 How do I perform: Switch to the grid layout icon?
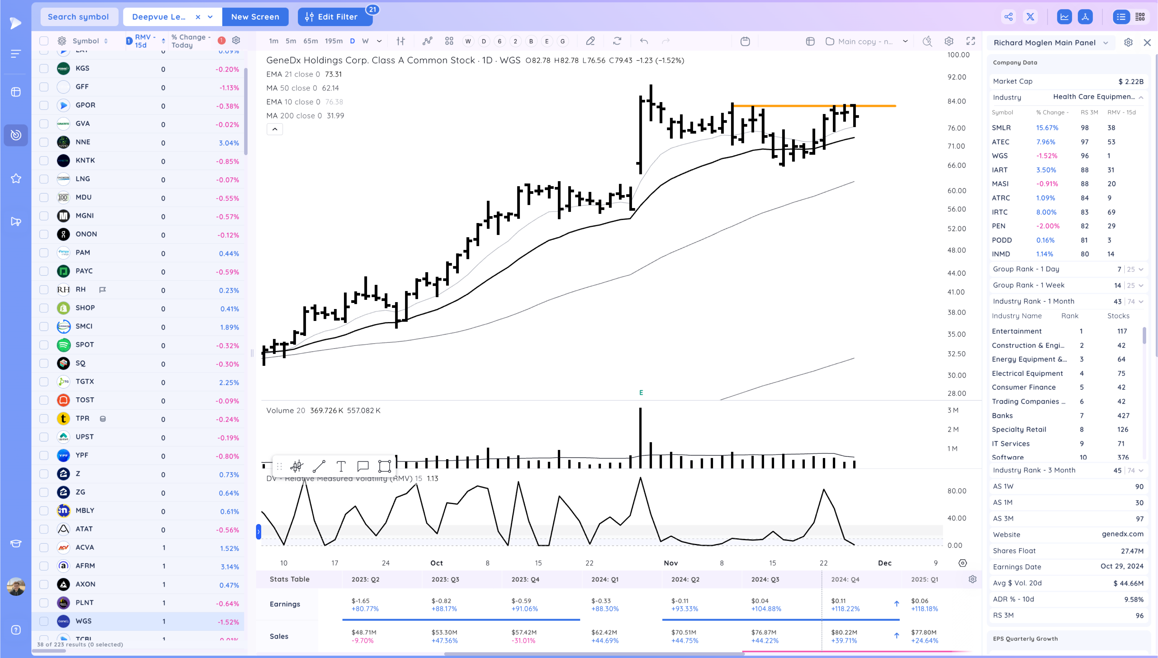(x=1140, y=17)
